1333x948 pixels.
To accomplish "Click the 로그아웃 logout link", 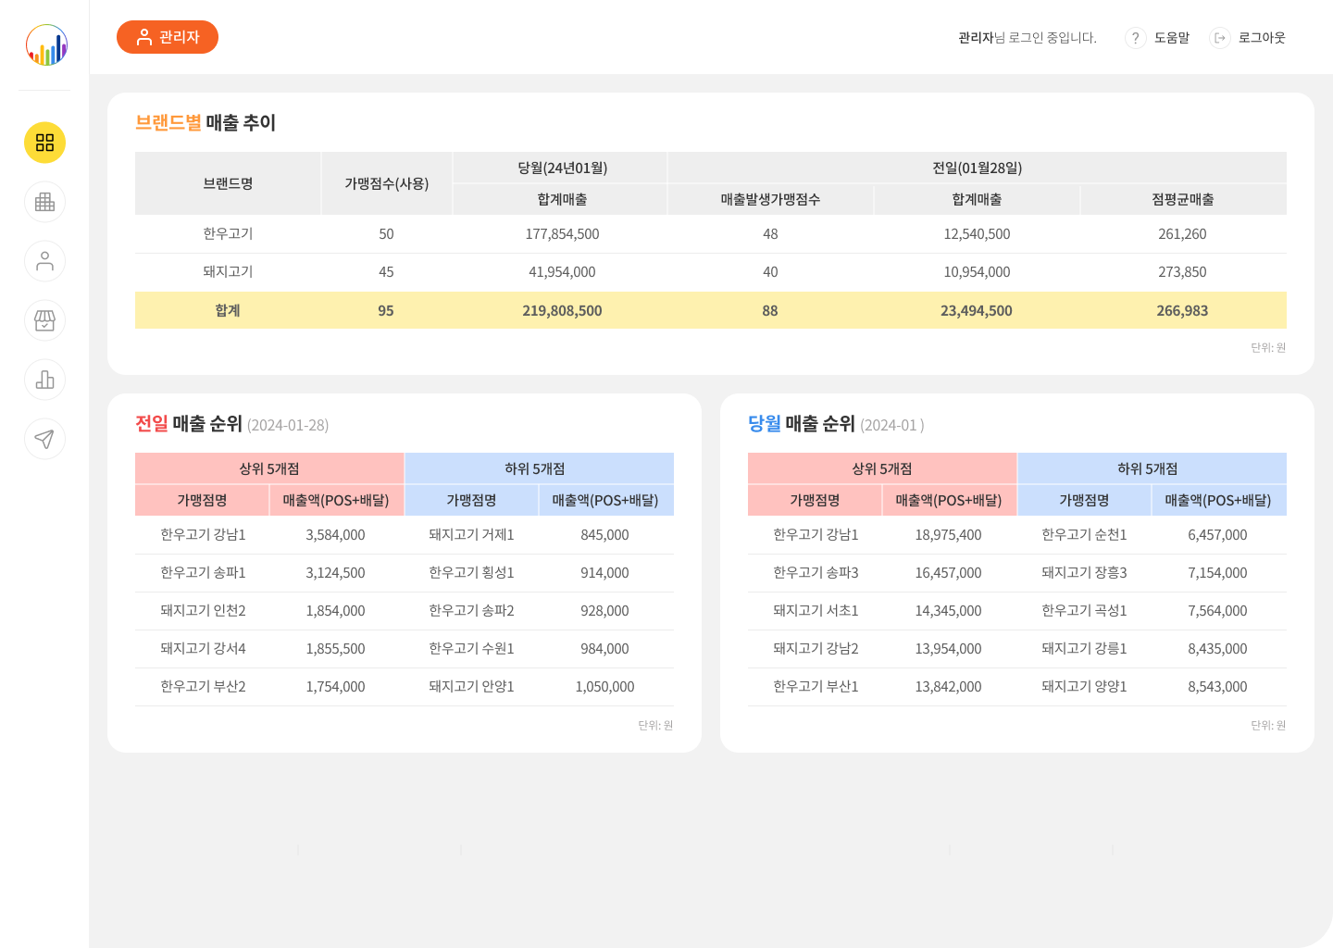I will click(1262, 38).
